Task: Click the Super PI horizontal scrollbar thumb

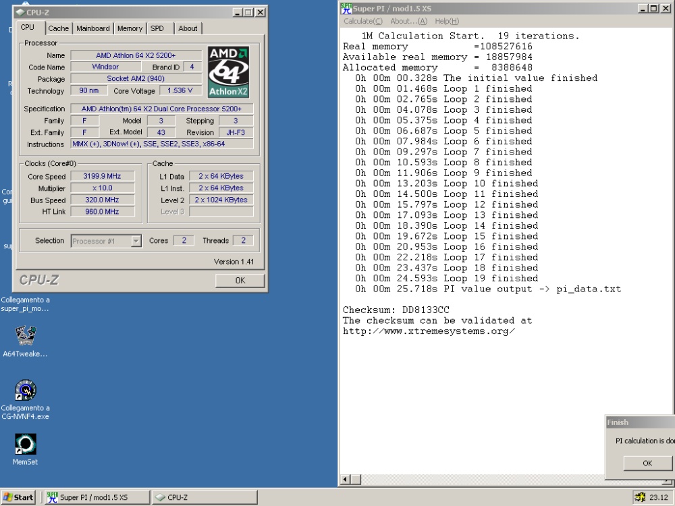Action: click(x=356, y=479)
